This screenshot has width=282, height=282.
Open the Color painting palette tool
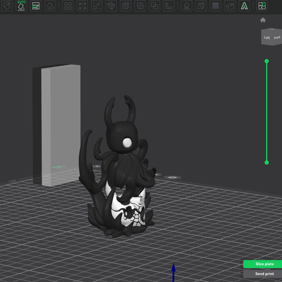pyautogui.click(x=230, y=6)
